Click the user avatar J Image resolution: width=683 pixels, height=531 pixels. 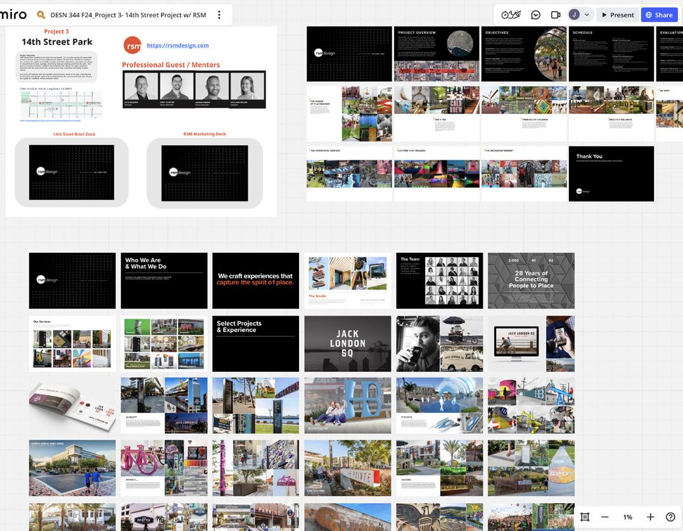click(574, 15)
